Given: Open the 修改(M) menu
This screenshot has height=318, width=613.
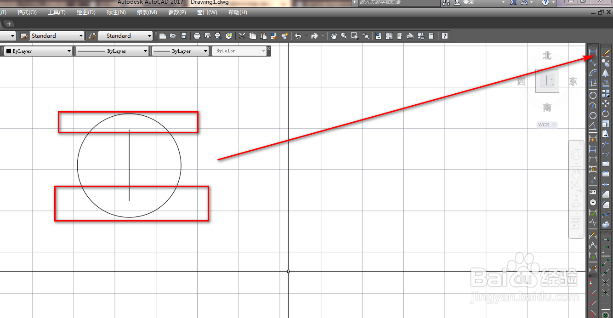Looking at the screenshot, I should click(x=147, y=12).
